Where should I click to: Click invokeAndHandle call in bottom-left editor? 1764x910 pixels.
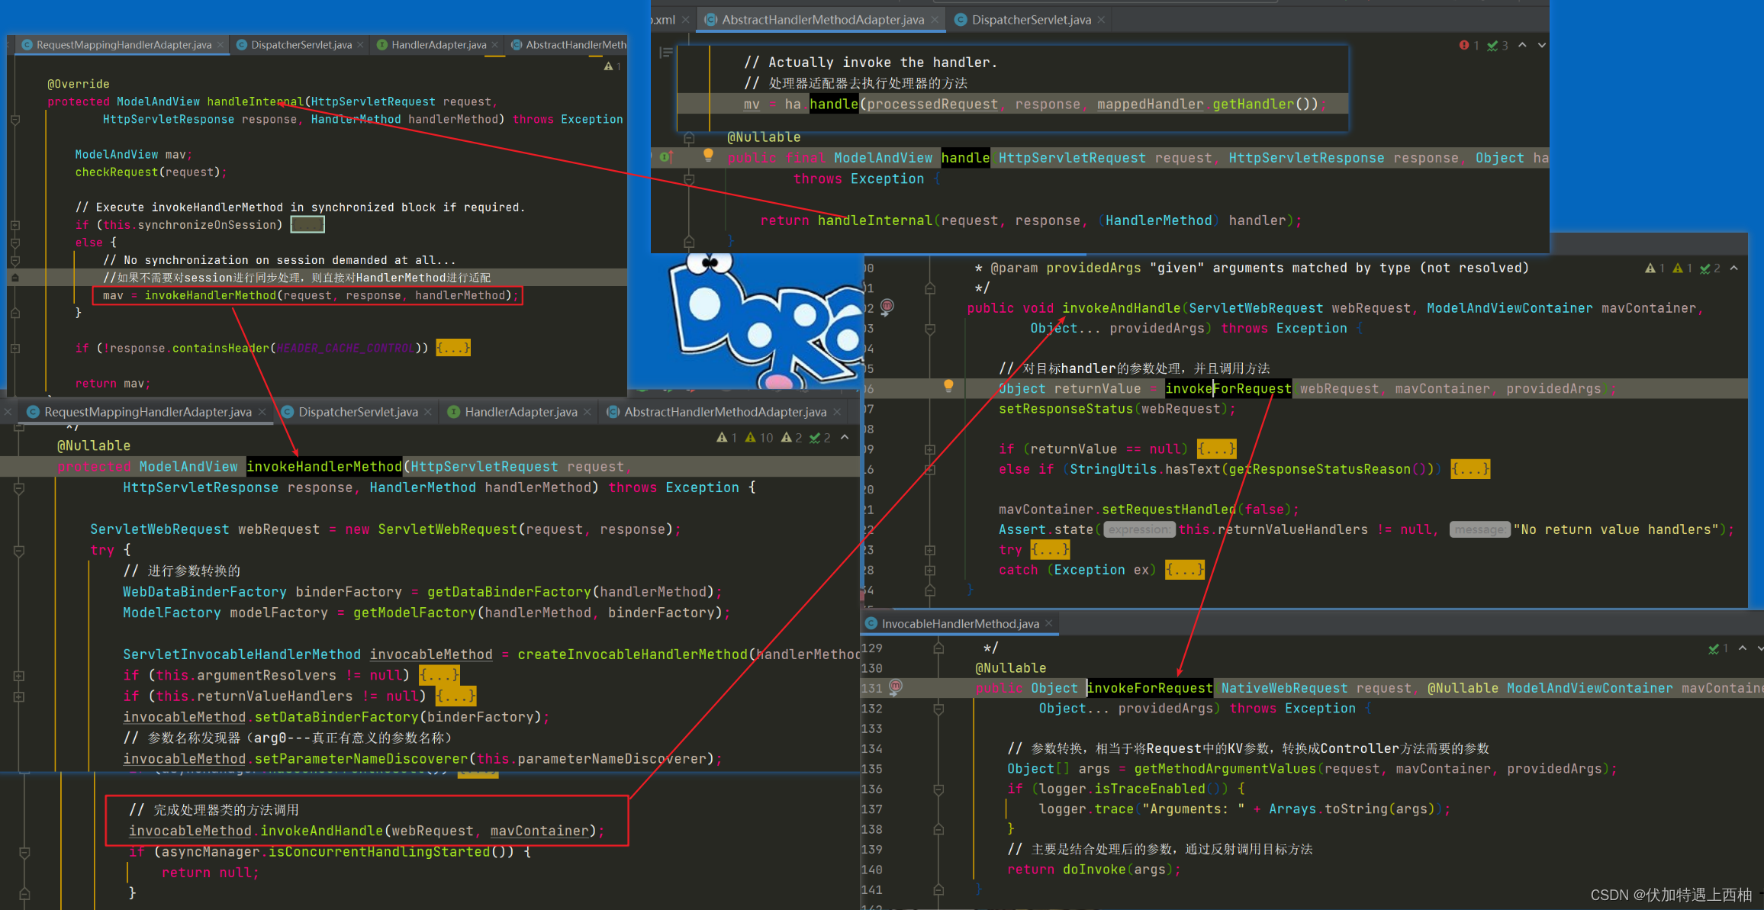click(x=321, y=831)
